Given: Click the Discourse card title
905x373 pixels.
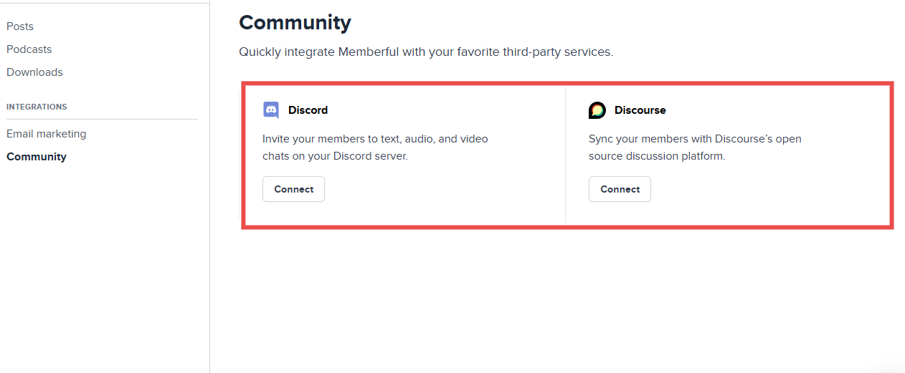Looking at the screenshot, I should [x=640, y=110].
